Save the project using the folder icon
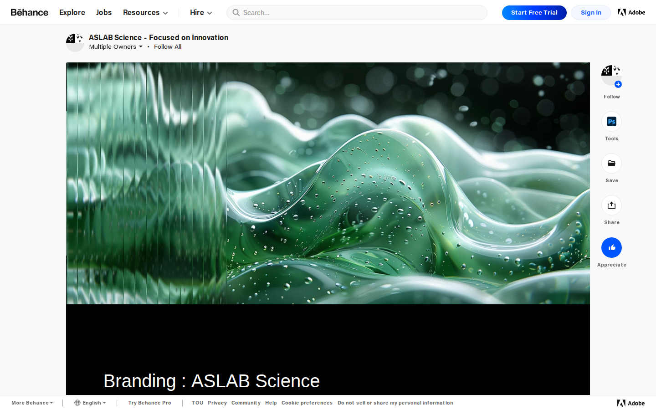Image resolution: width=656 pixels, height=410 pixels. click(x=611, y=163)
